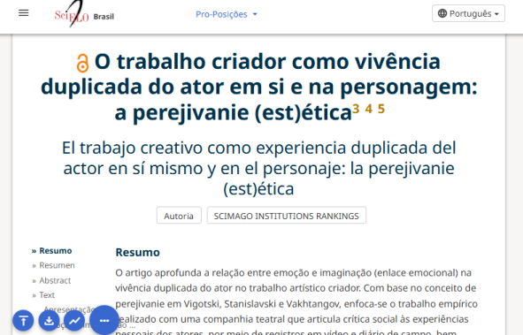Open the Autoria button
Viewport: 523px width, 335px height.
179,216
